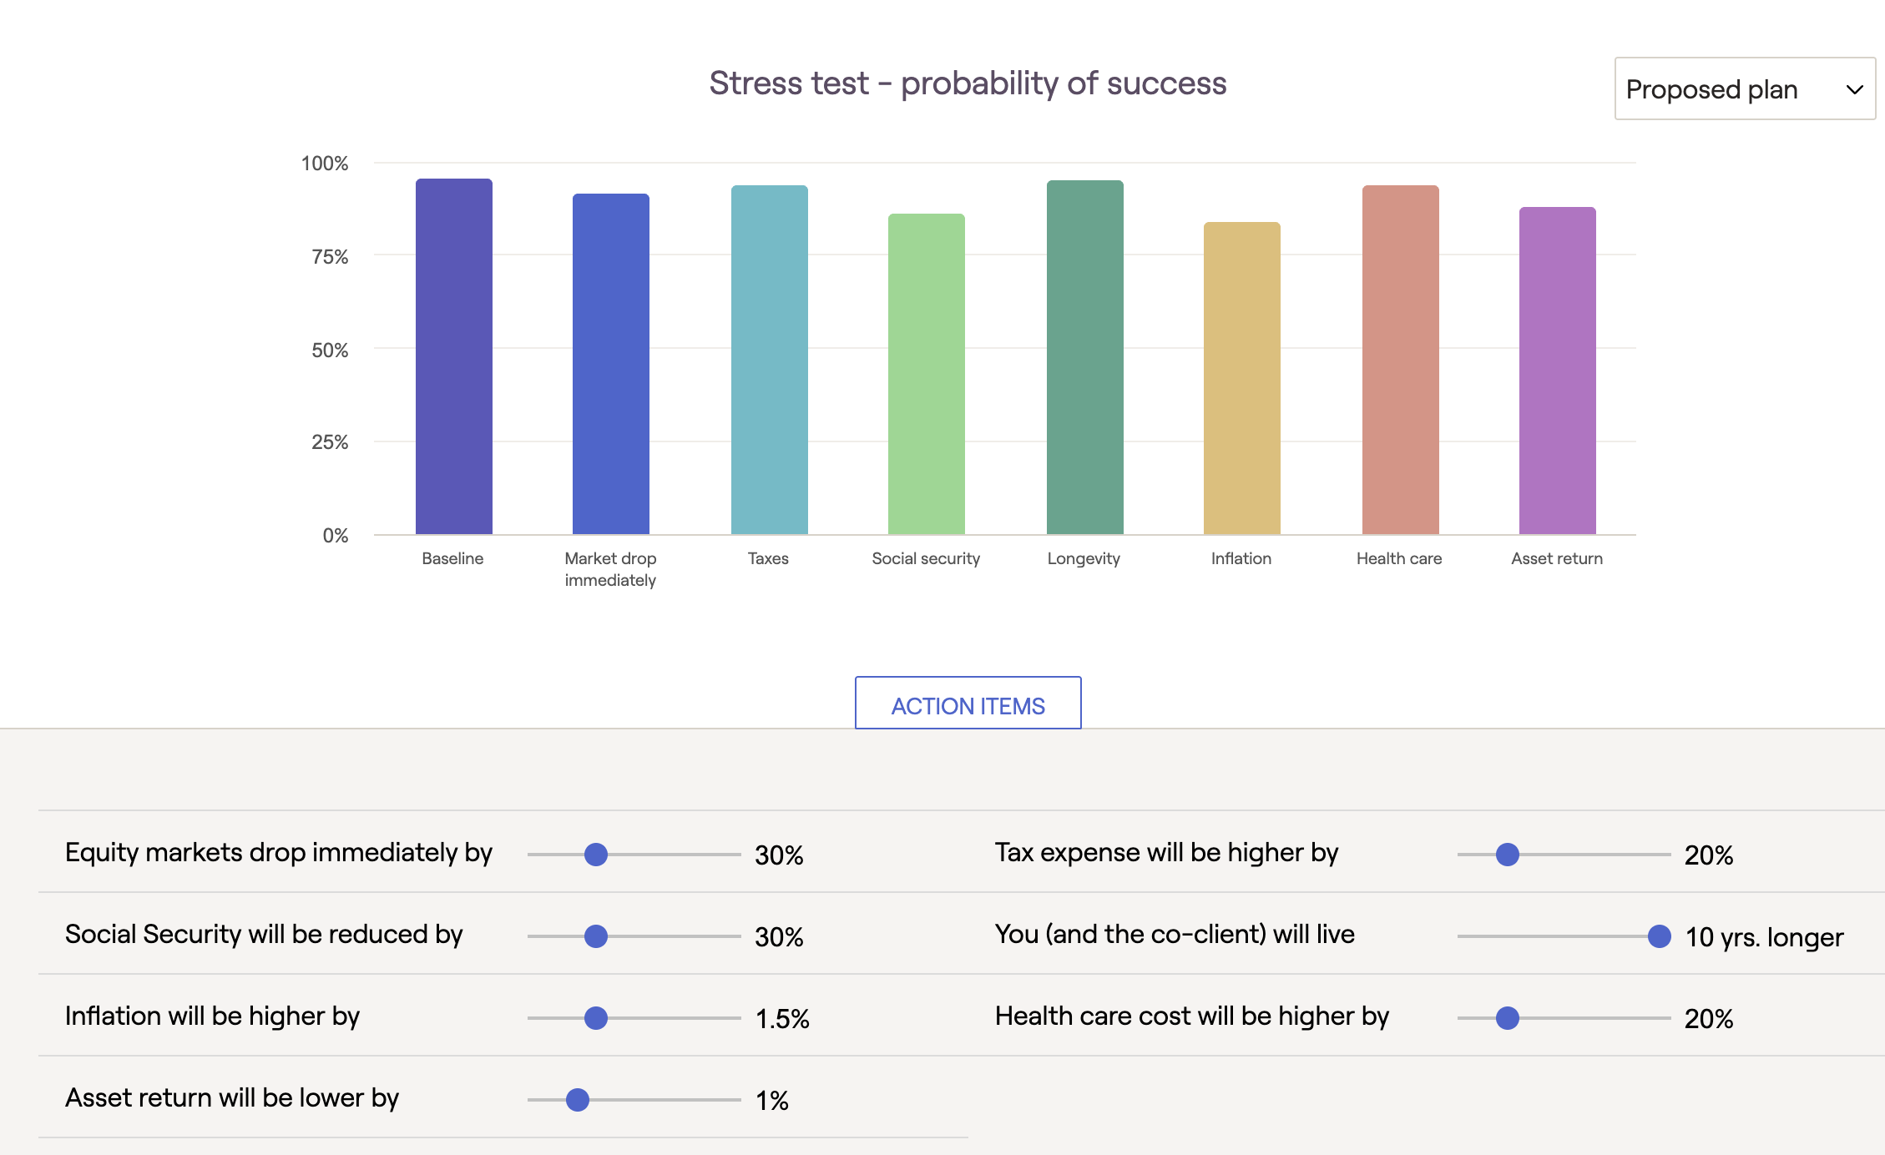The image size is (1885, 1155).
Task: Click the Market drop immediately bar
Action: (x=611, y=364)
